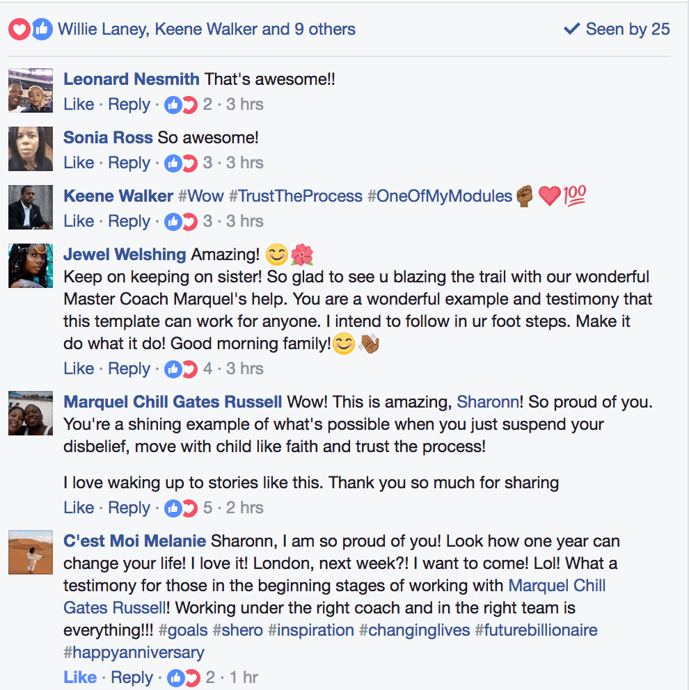The height and width of the screenshot is (690, 689).
Task: Open Marquel Chill Gates Russell's profile name
Action: click(x=173, y=402)
